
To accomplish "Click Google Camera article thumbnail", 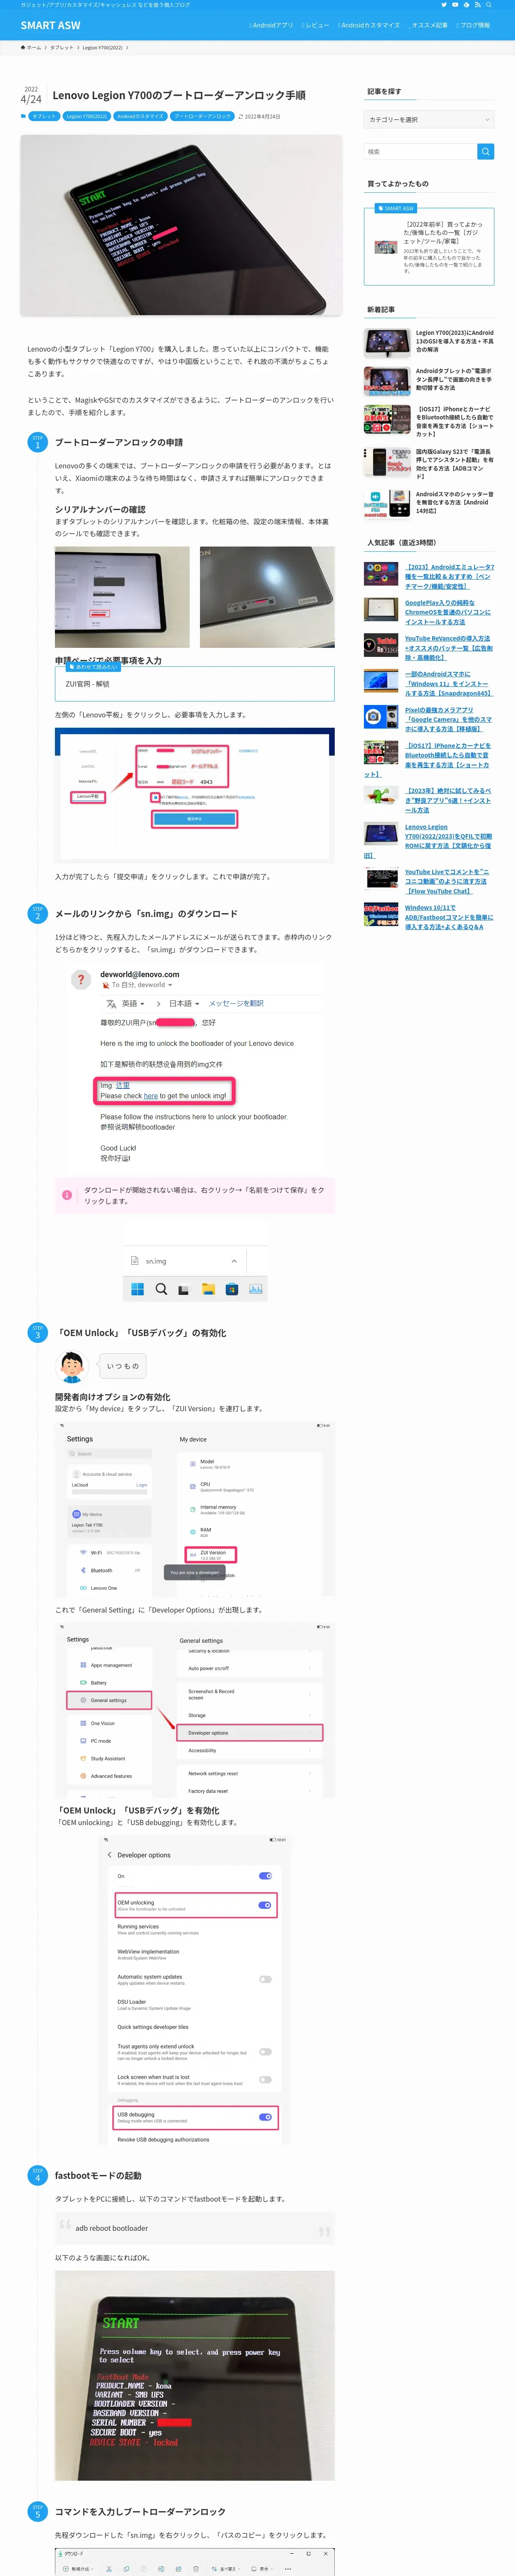I will pos(381,717).
